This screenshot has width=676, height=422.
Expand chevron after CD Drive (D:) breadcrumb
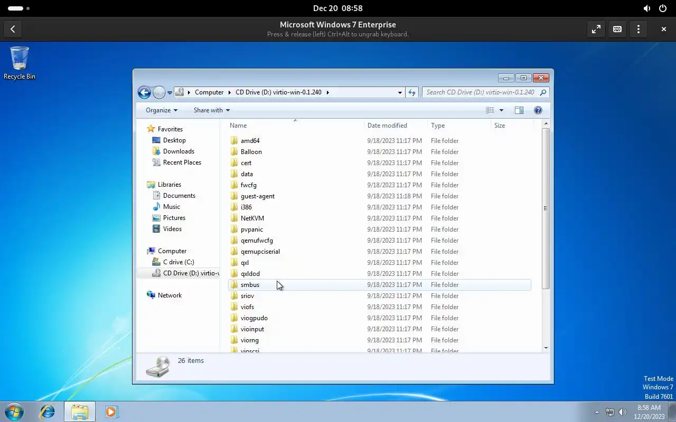[327, 92]
